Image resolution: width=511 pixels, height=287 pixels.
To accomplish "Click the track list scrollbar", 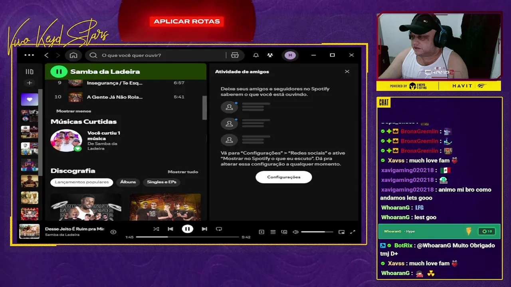I will [x=204, y=108].
